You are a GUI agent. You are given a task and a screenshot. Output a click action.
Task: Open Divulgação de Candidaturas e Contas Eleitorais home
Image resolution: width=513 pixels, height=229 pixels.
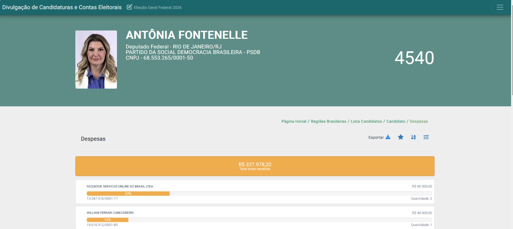point(62,7)
